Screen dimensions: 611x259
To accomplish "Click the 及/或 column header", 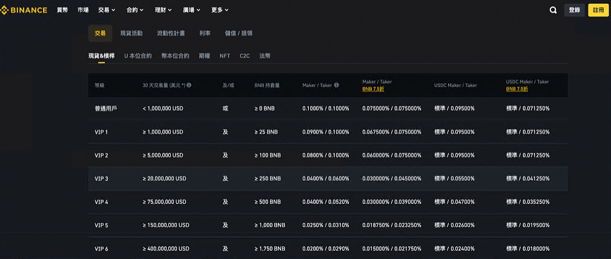I will [x=228, y=85].
